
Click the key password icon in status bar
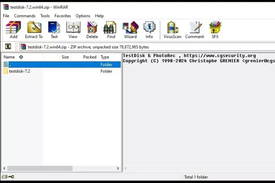[x=11, y=177]
